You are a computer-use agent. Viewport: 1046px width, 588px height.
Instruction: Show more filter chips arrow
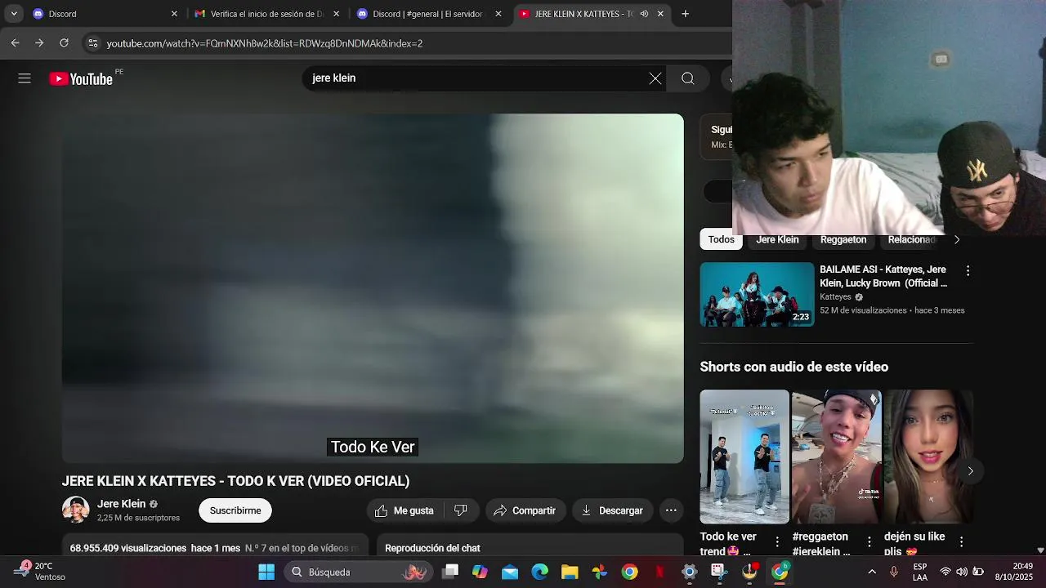[957, 239]
